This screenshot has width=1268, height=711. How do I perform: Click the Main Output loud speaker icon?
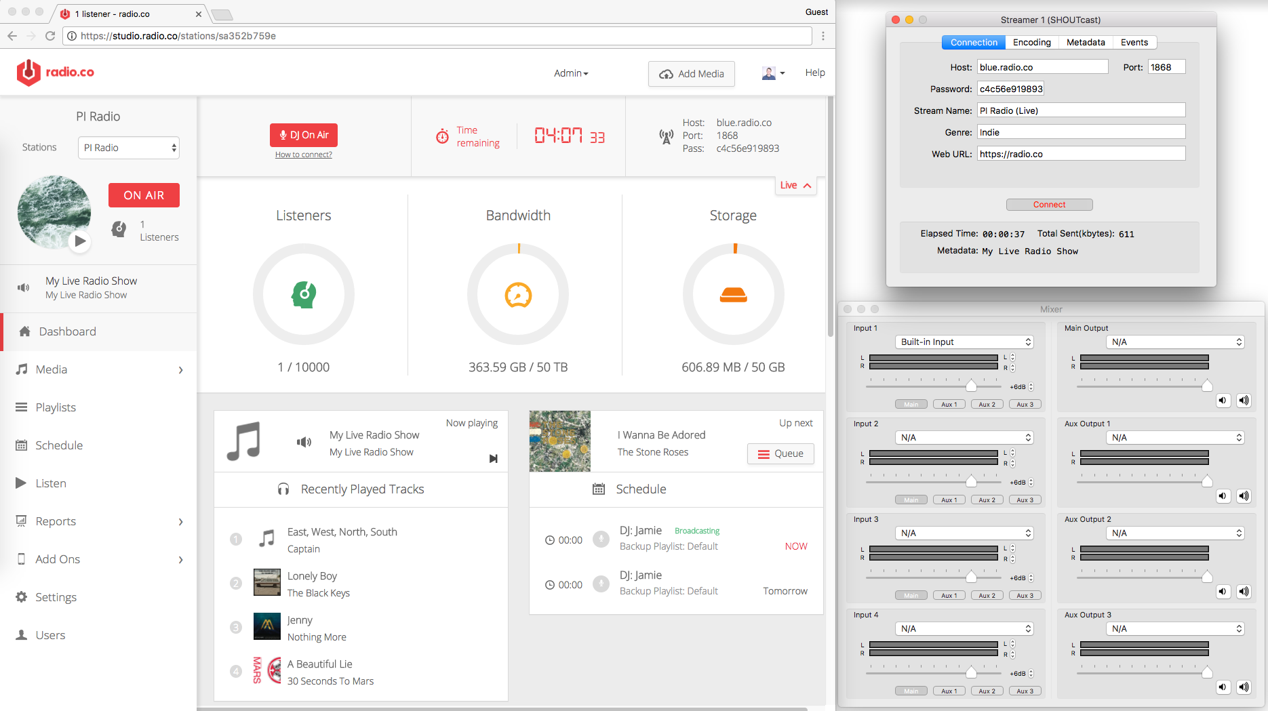[x=1244, y=401]
